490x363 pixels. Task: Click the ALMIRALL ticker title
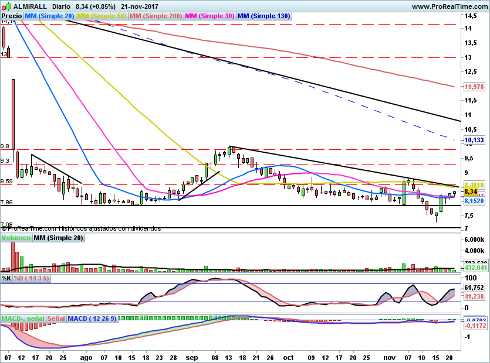pos(31,6)
